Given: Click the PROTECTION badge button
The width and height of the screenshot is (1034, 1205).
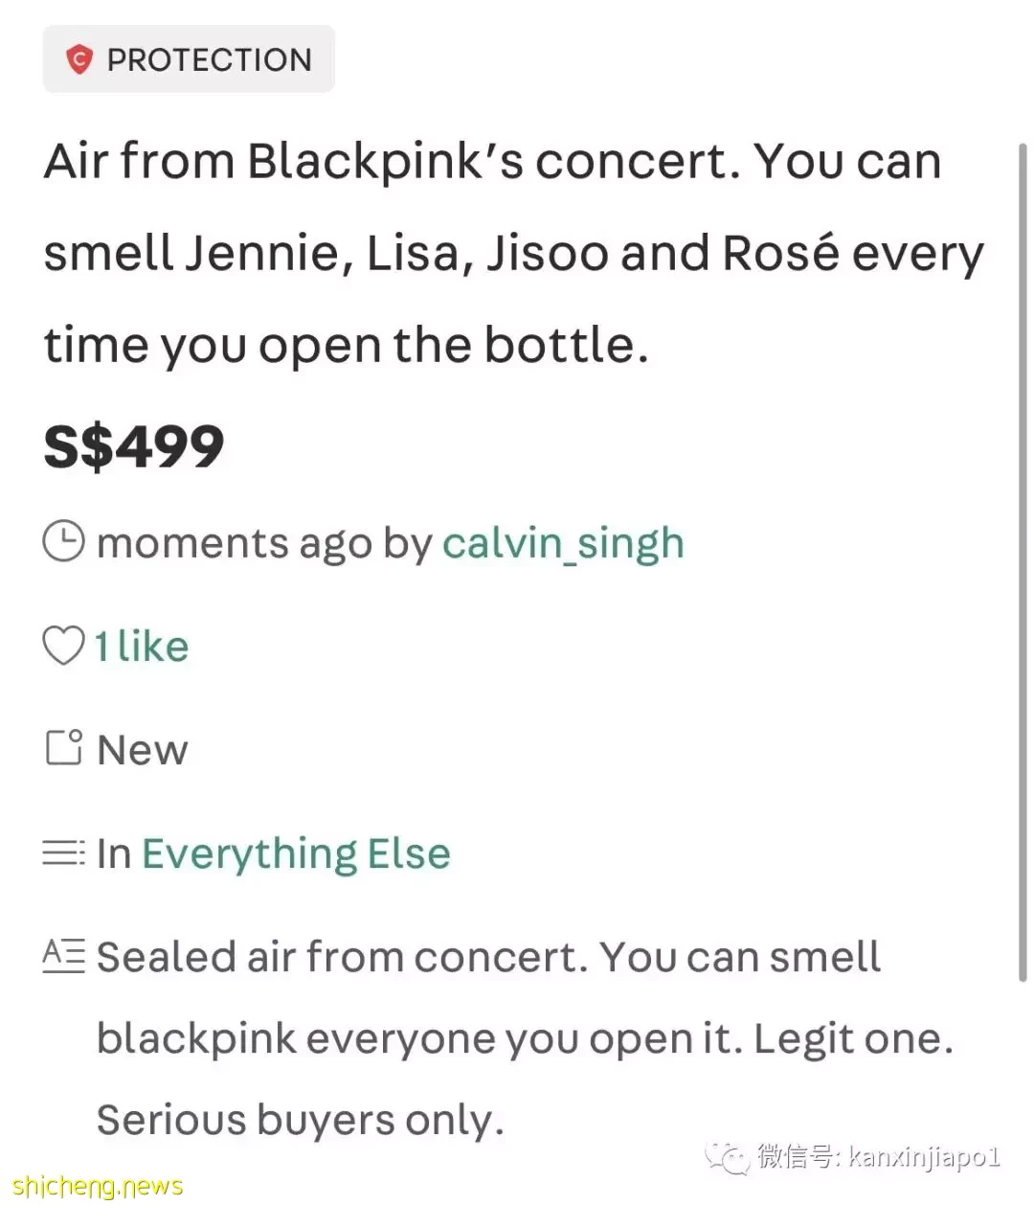Looking at the screenshot, I should pyautogui.click(x=189, y=59).
